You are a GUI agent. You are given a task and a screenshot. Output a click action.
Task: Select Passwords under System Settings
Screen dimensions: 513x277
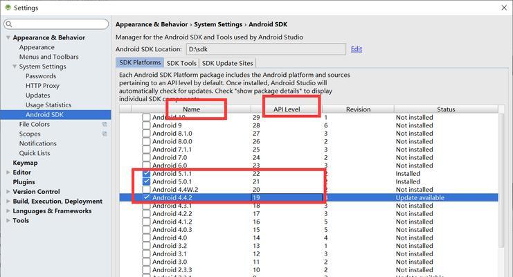coord(41,76)
